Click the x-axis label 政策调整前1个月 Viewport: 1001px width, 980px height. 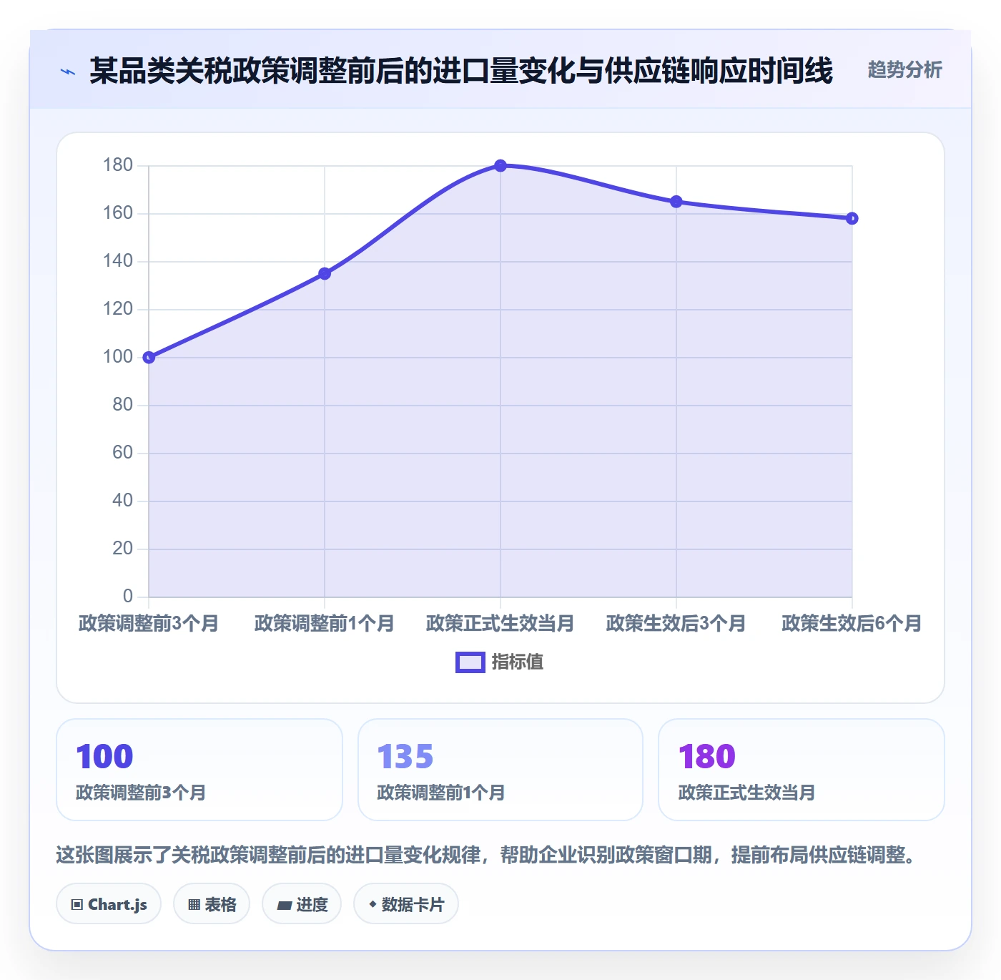[325, 624]
